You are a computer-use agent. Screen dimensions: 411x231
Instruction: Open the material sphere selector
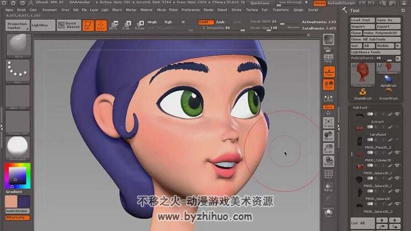[17, 149]
